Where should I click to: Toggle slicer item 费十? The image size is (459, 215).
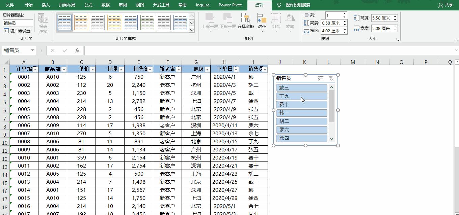coord(301,105)
